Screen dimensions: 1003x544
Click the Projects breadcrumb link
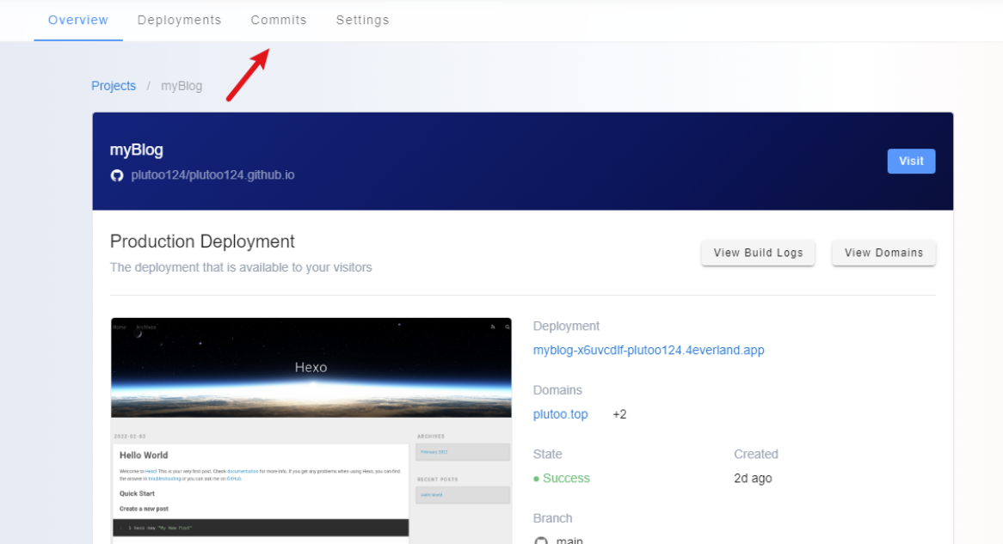(x=114, y=86)
